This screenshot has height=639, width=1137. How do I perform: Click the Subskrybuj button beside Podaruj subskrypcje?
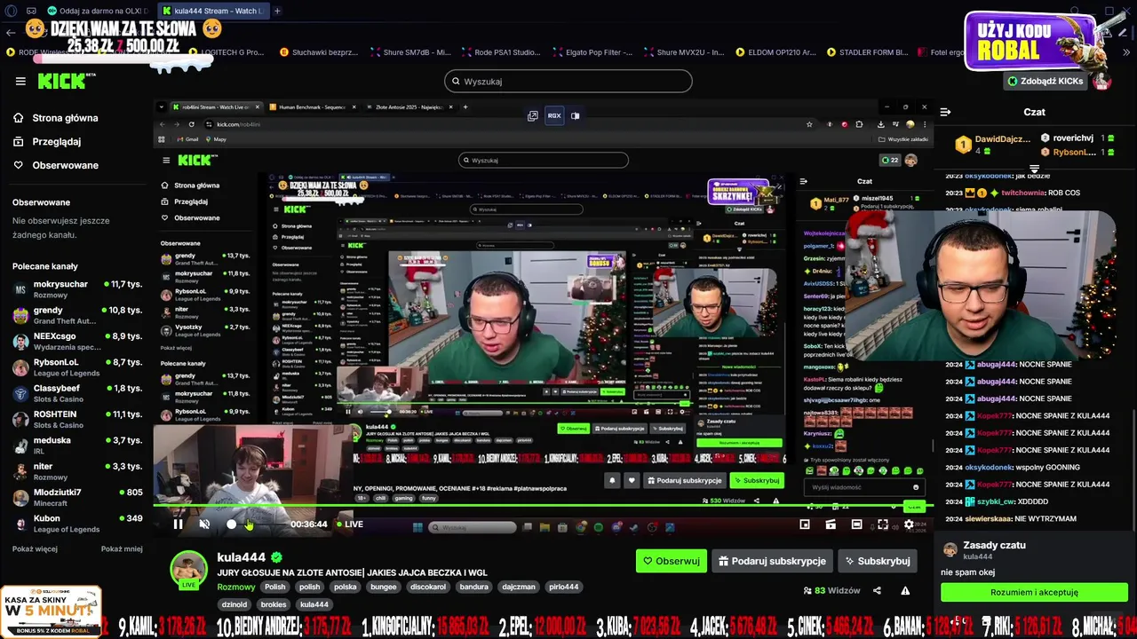(x=877, y=561)
